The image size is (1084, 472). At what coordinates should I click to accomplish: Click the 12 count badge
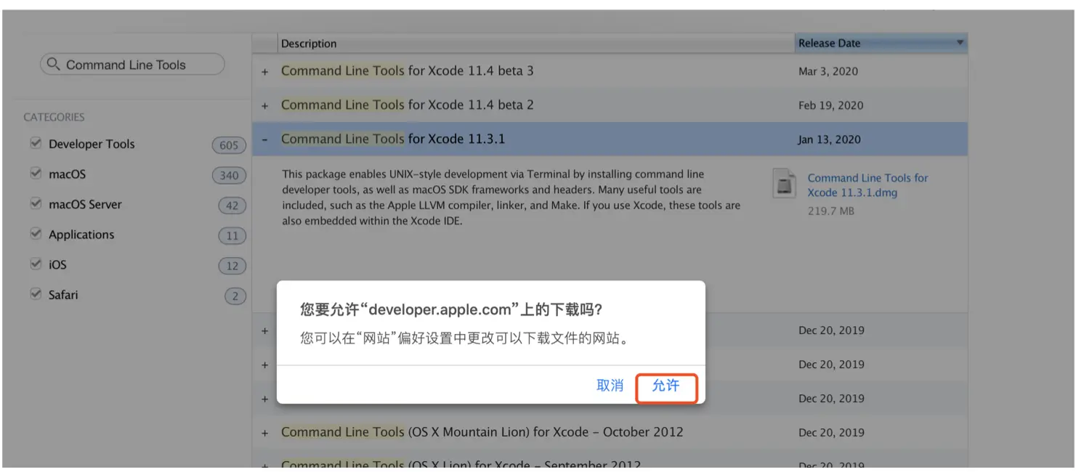(232, 266)
